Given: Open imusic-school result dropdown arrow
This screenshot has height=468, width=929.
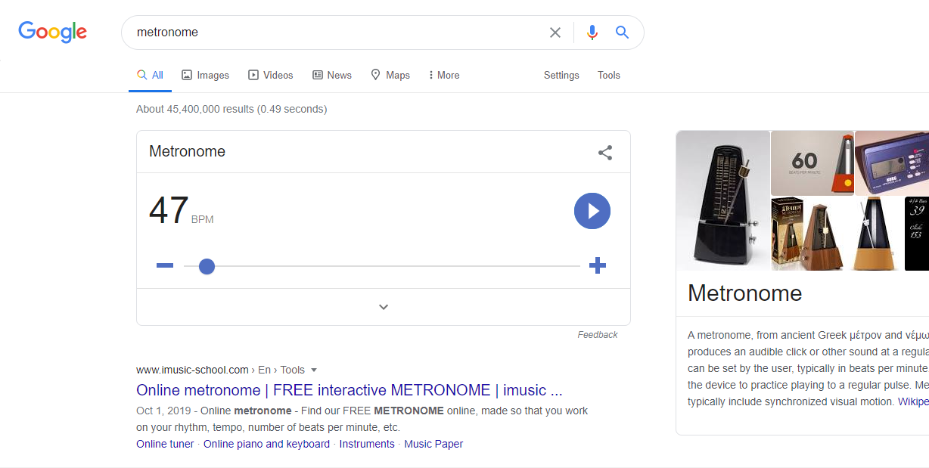Looking at the screenshot, I should click(314, 370).
